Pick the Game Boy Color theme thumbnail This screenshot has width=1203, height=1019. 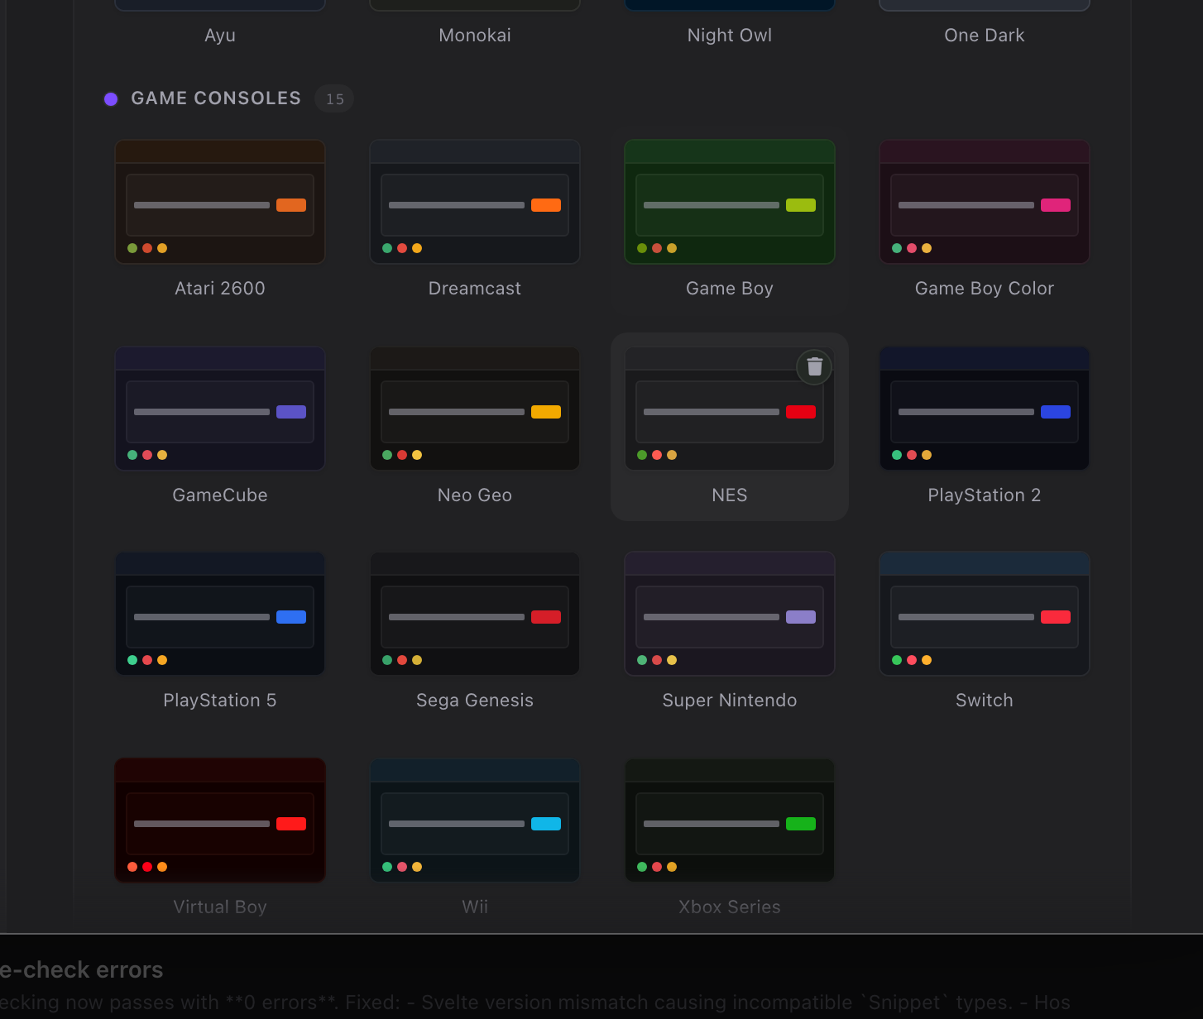(985, 202)
